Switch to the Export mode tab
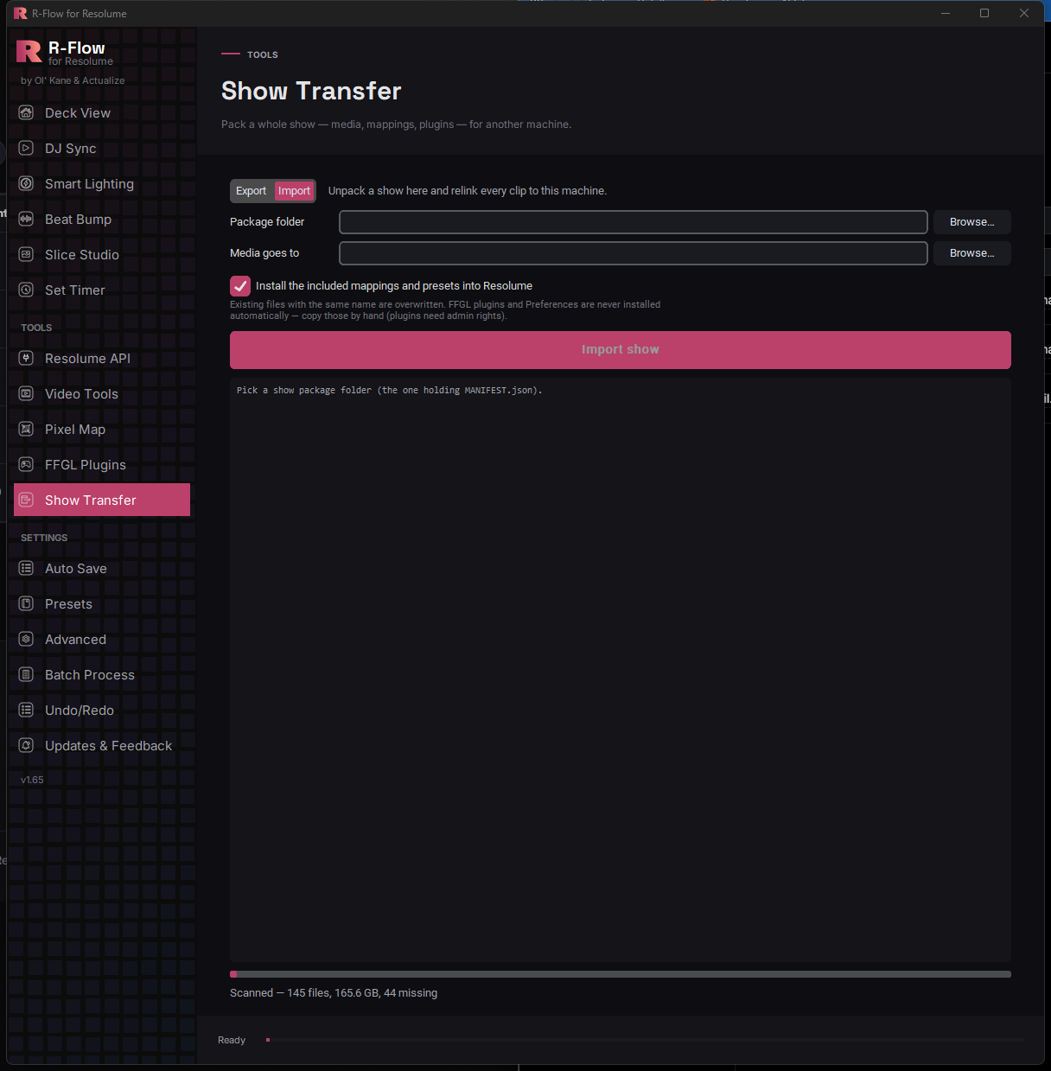1051x1071 pixels. point(252,191)
